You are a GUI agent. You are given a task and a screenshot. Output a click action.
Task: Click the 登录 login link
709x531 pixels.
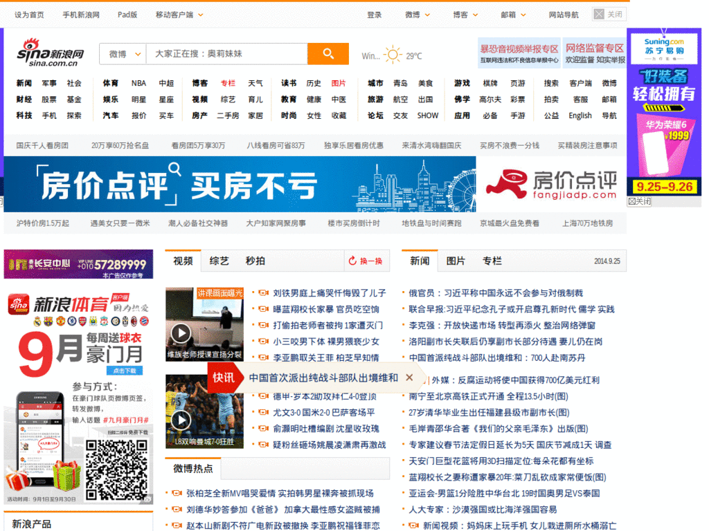coord(375,15)
